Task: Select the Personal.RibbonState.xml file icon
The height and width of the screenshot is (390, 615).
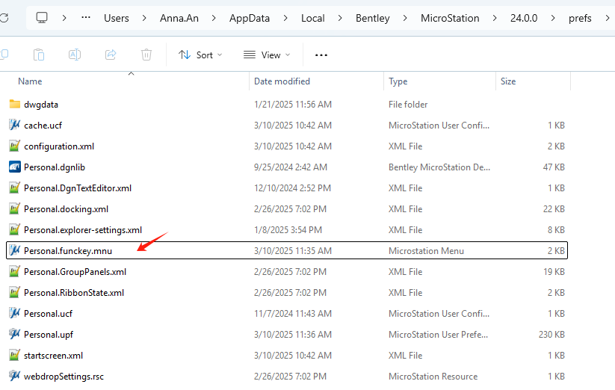Action: click(x=14, y=292)
